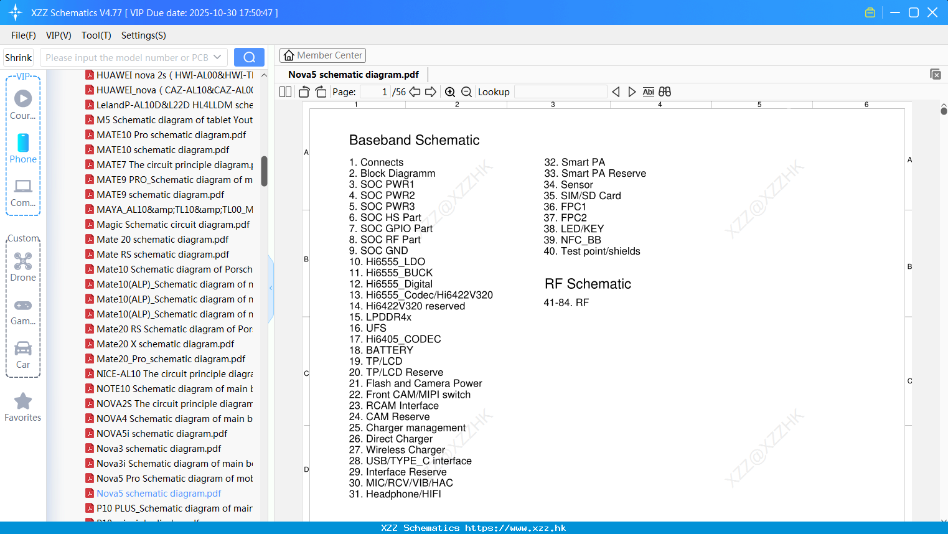The image size is (948, 534).
Task: Click the XZZ app logo icon
Action: click(16, 12)
